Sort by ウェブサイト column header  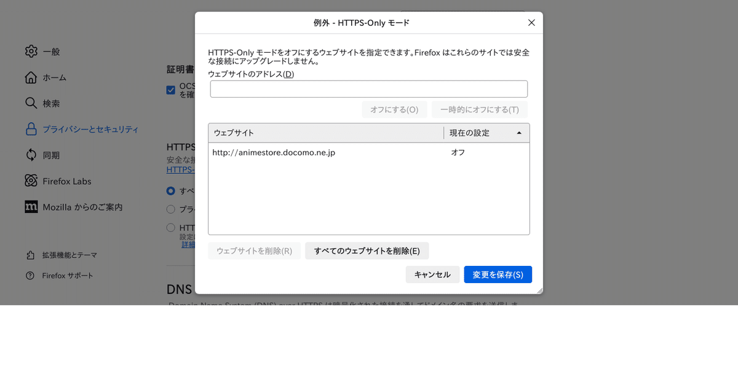pos(326,133)
